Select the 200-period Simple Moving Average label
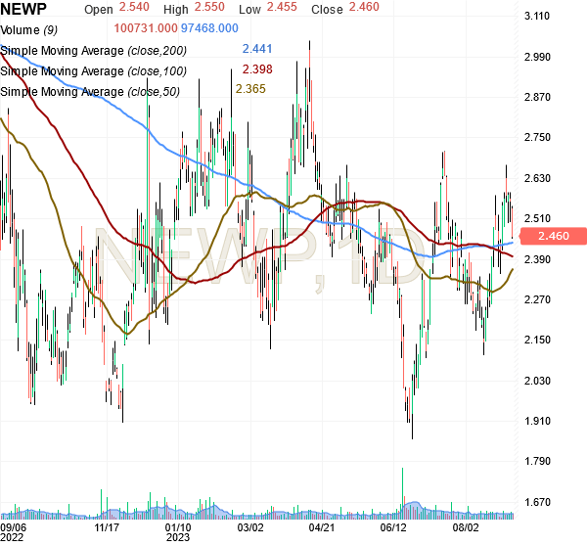 click(93, 51)
